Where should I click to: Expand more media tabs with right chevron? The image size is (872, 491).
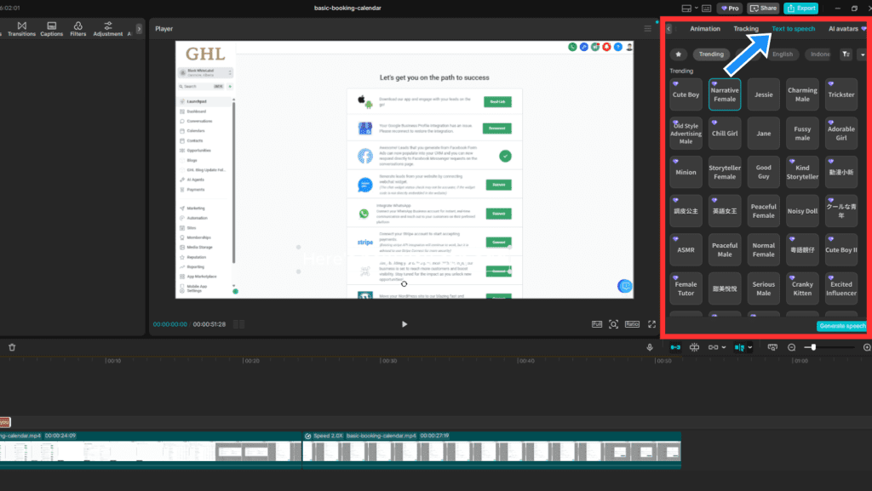tap(139, 29)
